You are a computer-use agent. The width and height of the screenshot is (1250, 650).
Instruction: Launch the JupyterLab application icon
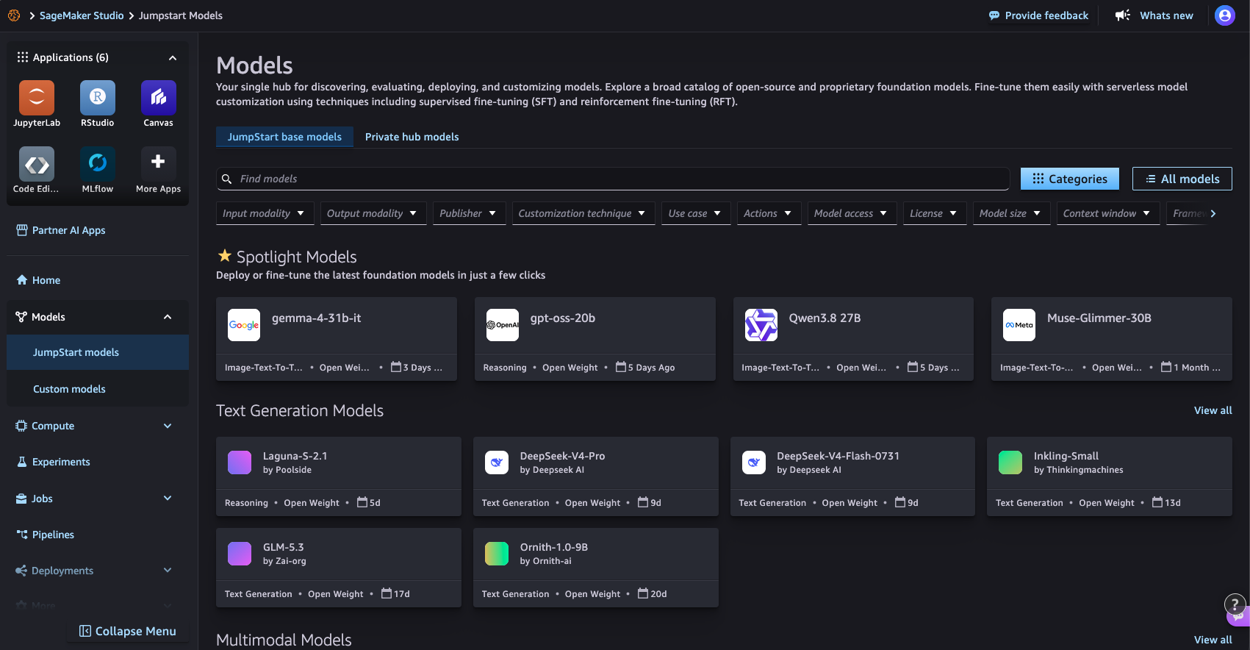37,98
